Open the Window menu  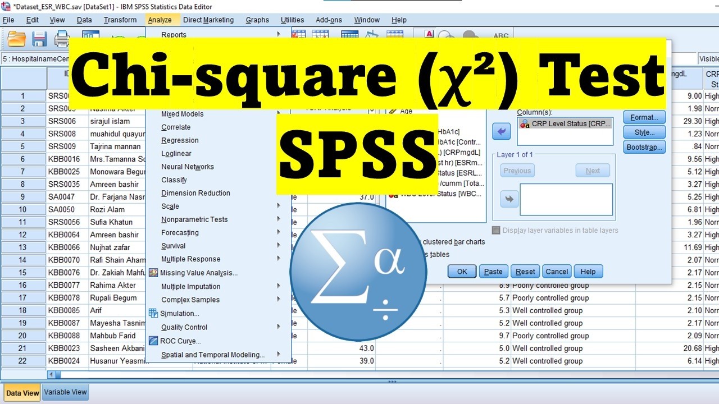tap(367, 20)
